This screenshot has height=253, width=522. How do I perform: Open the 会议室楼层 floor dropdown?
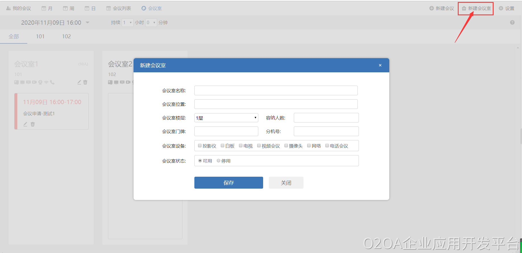coord(226,118)
